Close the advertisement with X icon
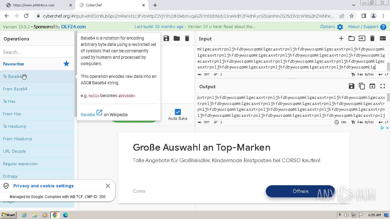 (387, 128)
